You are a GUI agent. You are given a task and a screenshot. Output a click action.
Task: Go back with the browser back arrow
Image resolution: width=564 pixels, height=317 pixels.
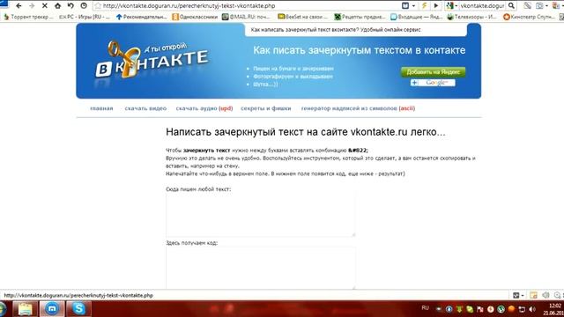pyautogui.click(x=19, y=6)
